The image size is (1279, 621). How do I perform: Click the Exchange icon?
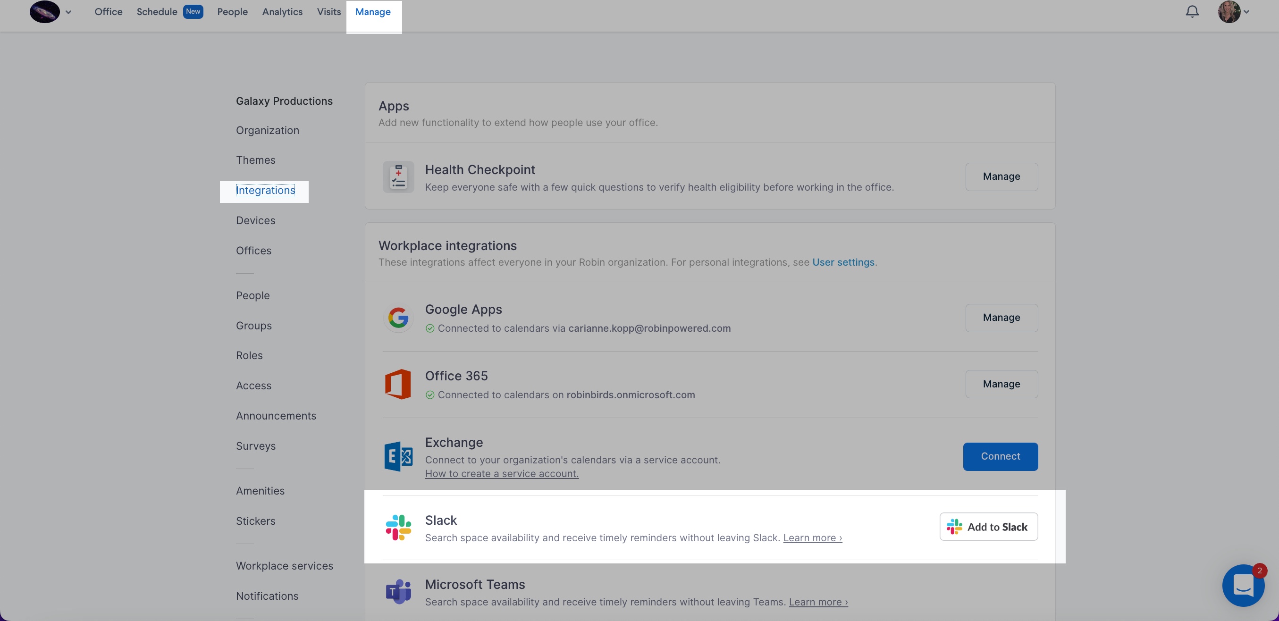coord(398,456)
